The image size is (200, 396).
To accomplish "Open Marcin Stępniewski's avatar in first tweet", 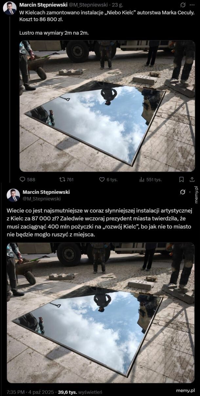I will pyautogui.click(x=10, y=8).
